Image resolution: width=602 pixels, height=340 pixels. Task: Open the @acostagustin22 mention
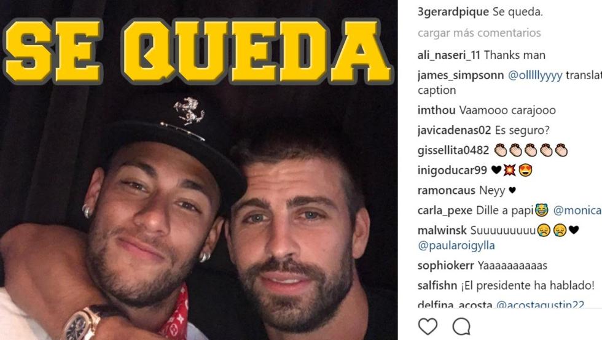click(540, 305)
